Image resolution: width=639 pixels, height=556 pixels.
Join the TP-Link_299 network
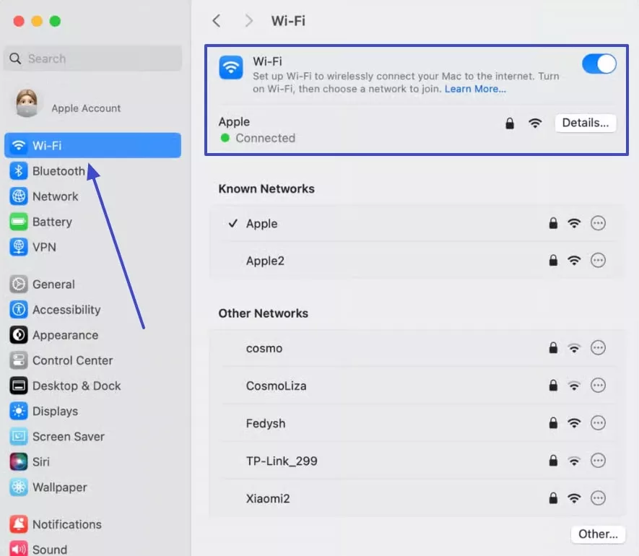(282, 461)
